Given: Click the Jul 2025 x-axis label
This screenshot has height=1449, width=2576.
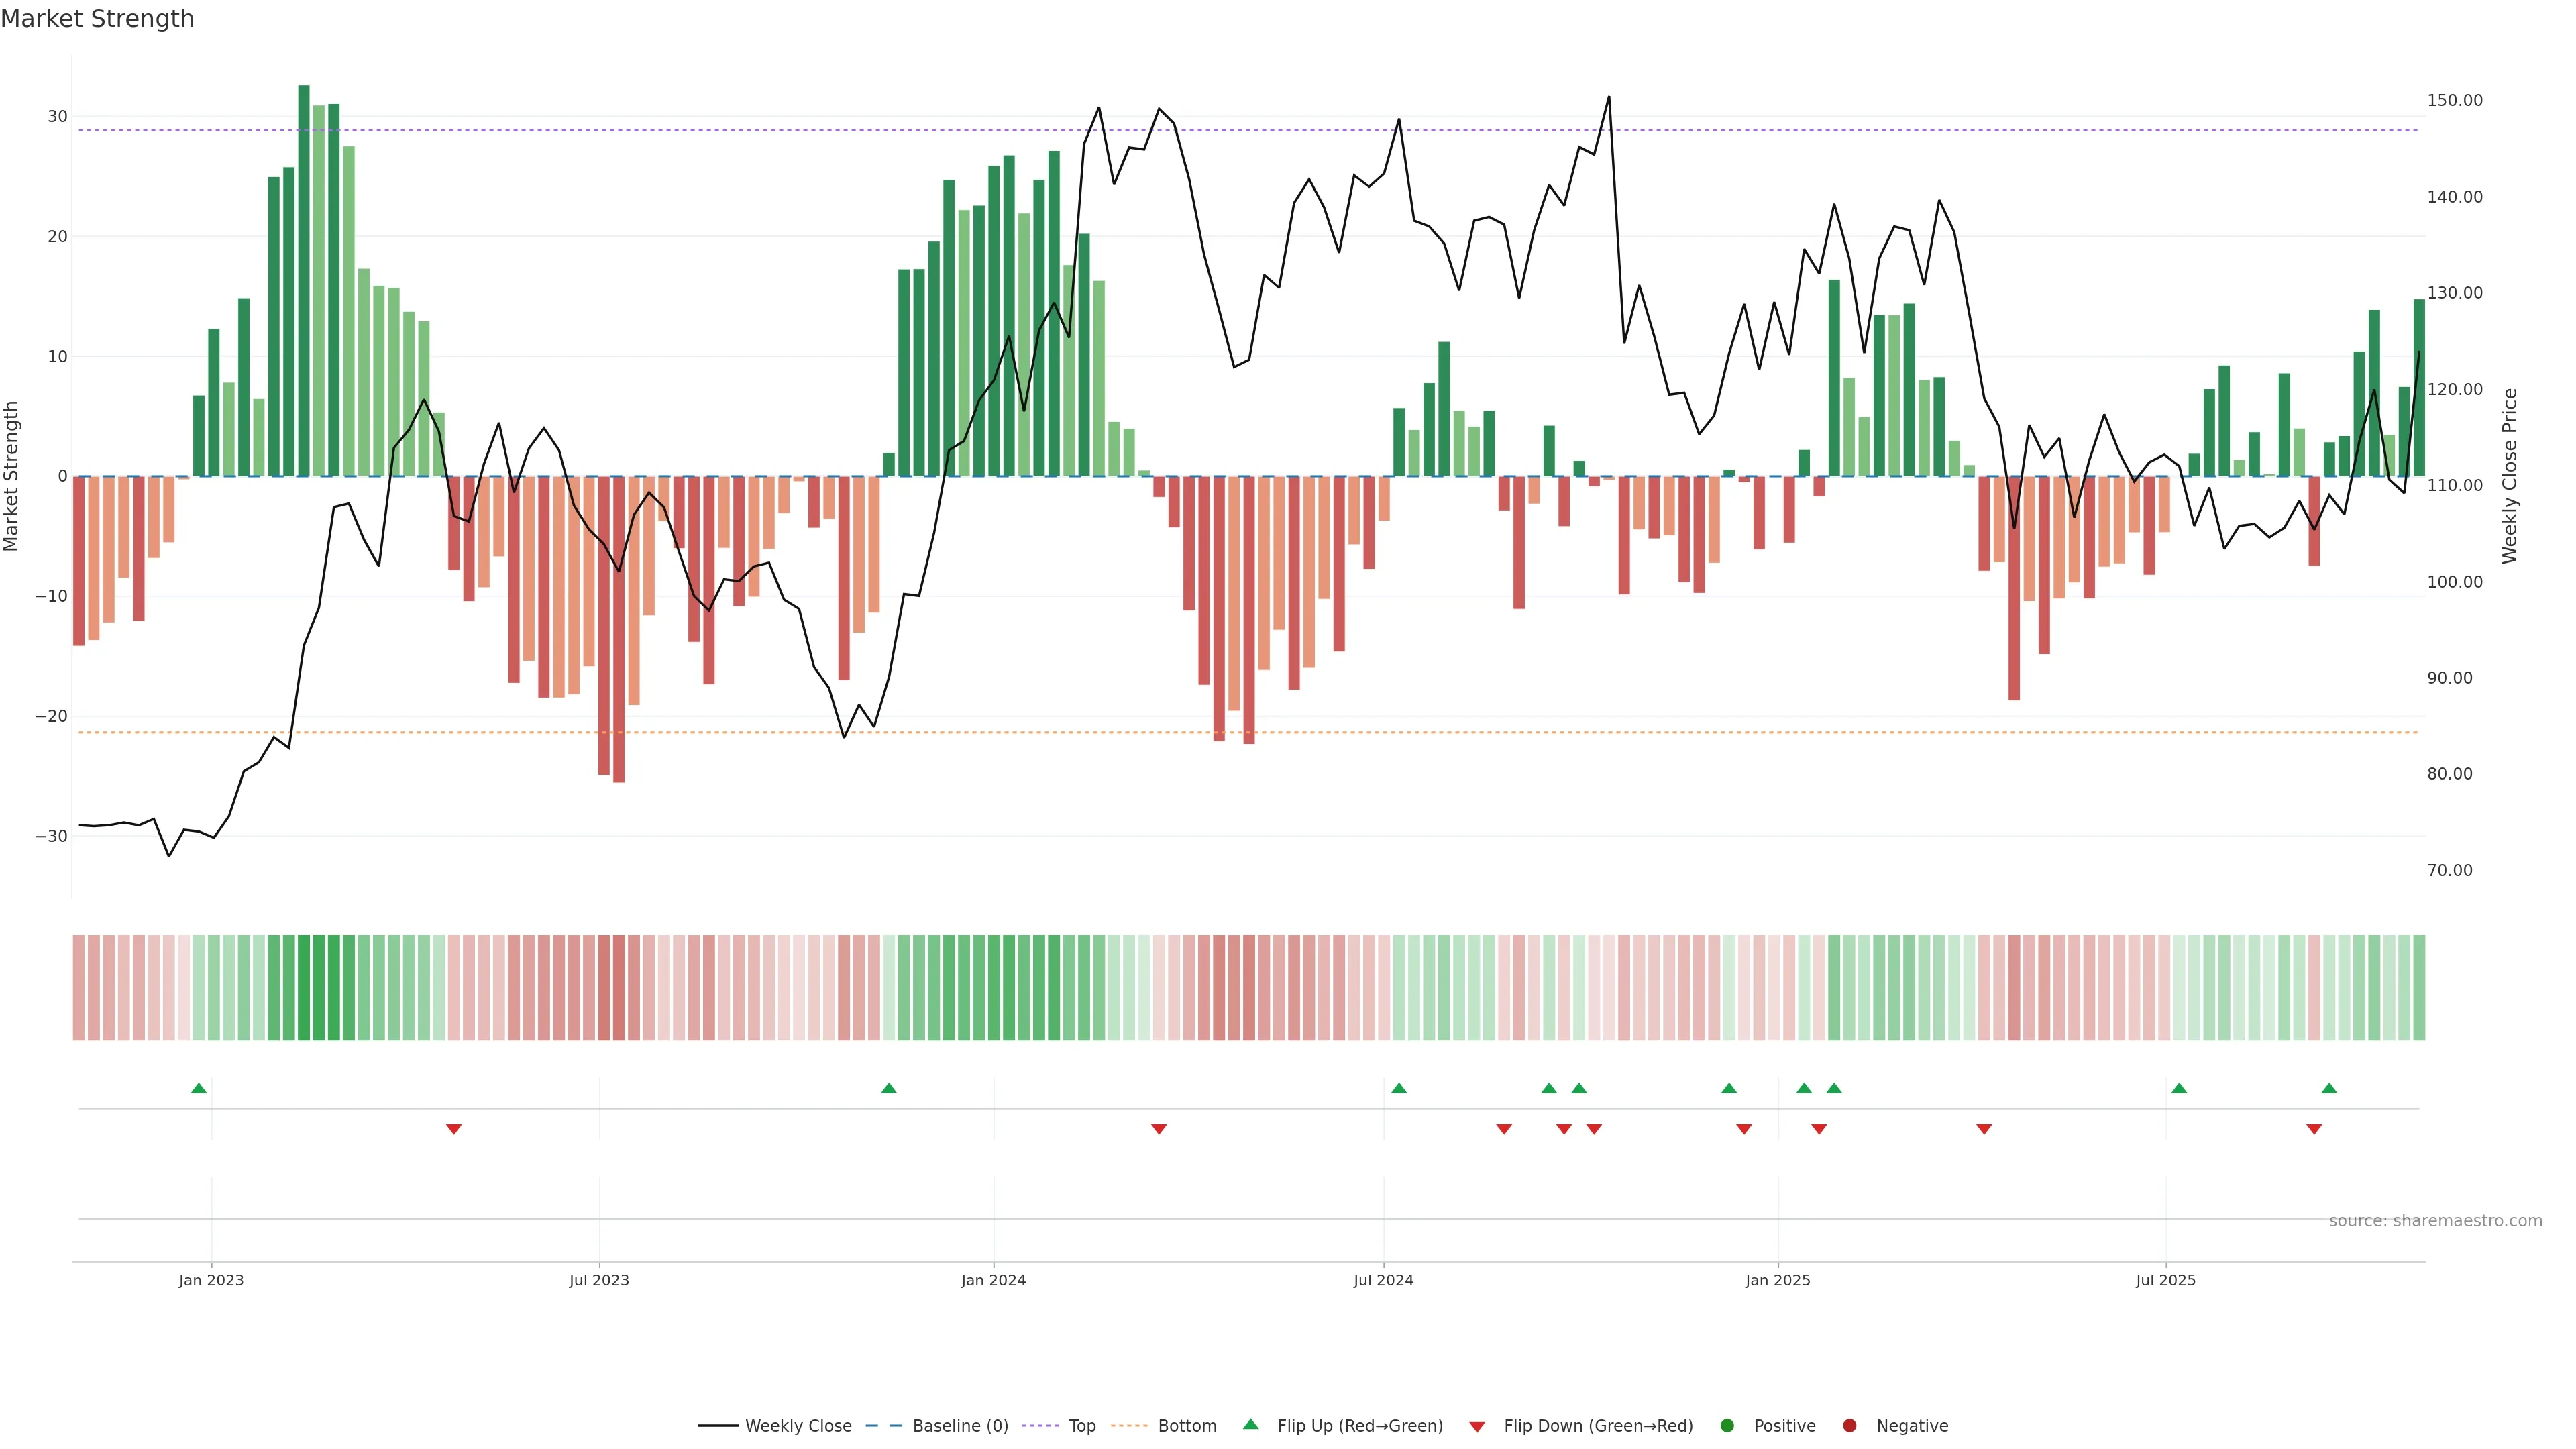Looking at the screenshot, I should tap(2165, 1280).
